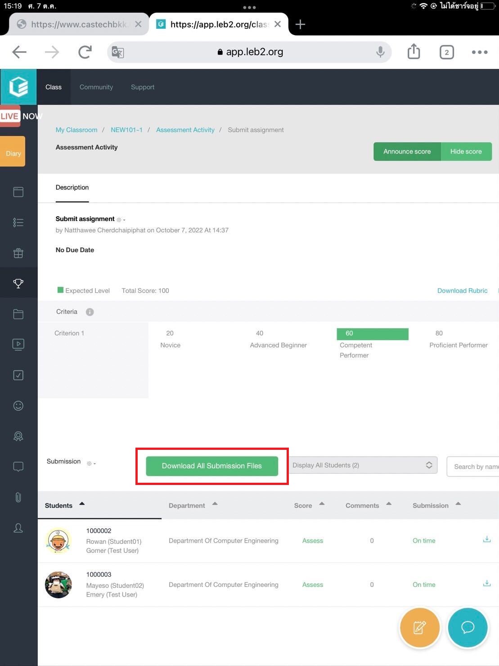Image resolution: width=499 pixels, height=666 pixels.
Task: Sort by the Score column
Action: pos(309,505)
